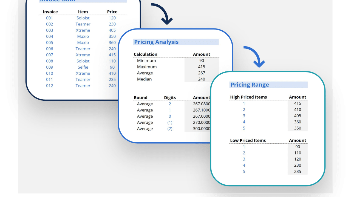Select the Maximum amount of 415
Screen dimensions: 351x197
coord(202,66)
